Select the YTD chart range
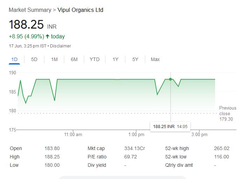 (94, 59)
